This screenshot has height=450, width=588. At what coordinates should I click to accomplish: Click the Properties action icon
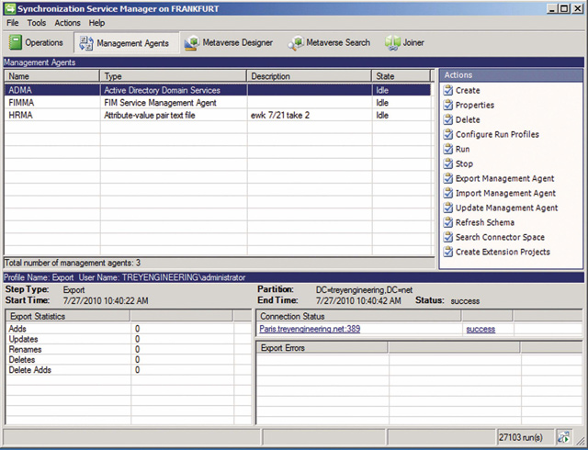(x=447, y=106)
